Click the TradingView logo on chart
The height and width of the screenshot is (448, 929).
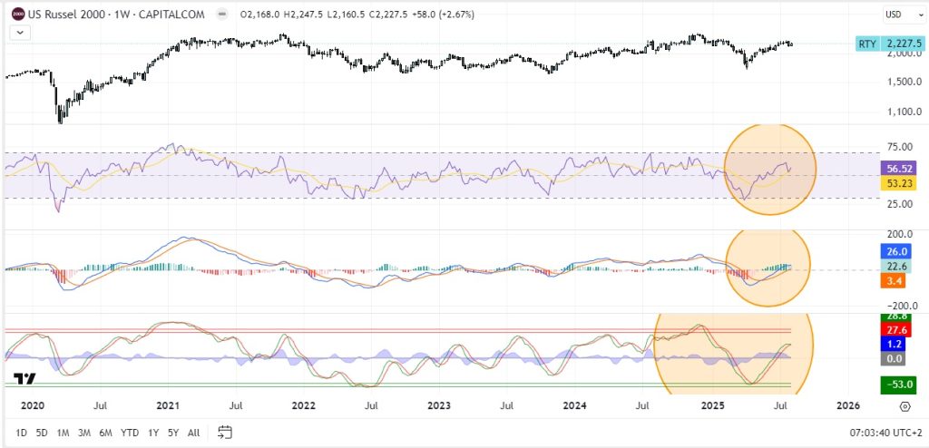[x=25, y=380]
